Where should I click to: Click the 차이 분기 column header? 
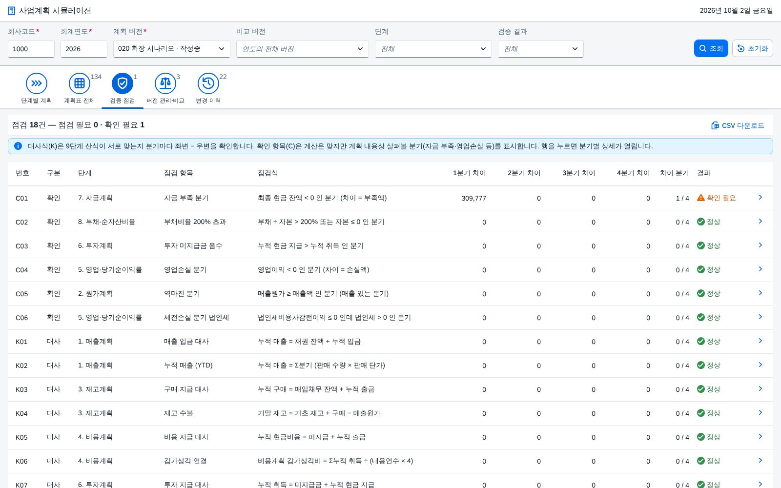pos(675,173)
